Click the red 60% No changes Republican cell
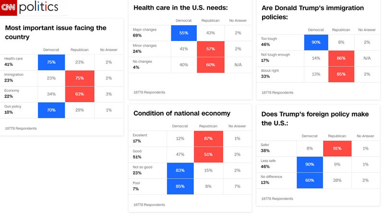 (209, 66)
